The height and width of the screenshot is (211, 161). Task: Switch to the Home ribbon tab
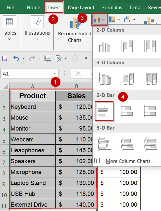click(x=33, y=8)
